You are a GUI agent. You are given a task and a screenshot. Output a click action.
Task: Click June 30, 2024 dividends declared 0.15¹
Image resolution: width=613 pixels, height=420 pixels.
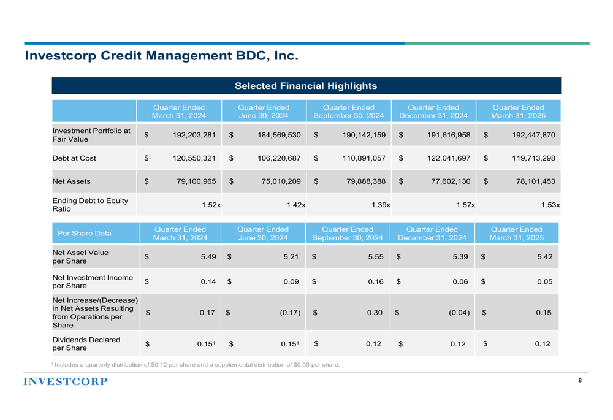[290, 344]
